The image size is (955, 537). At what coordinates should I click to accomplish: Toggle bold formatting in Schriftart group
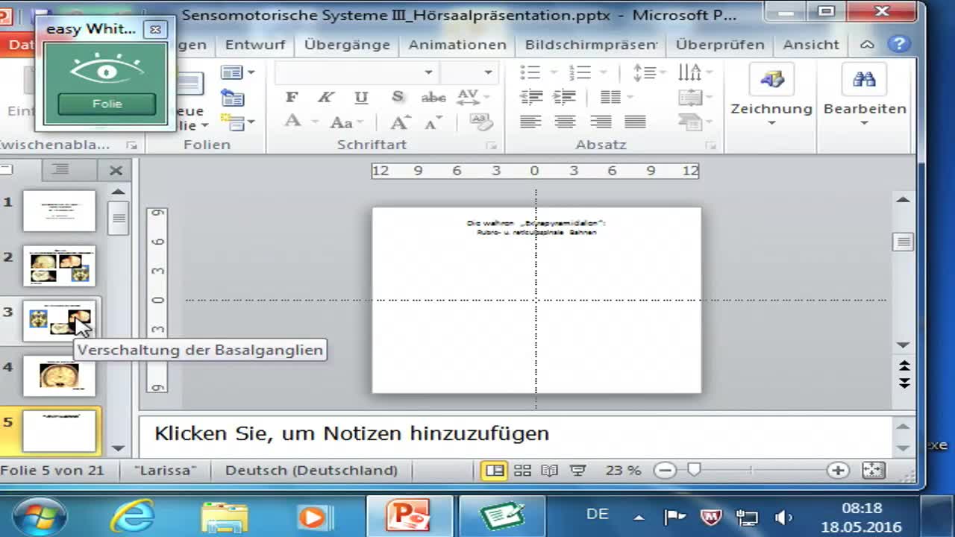coord(292,97)
